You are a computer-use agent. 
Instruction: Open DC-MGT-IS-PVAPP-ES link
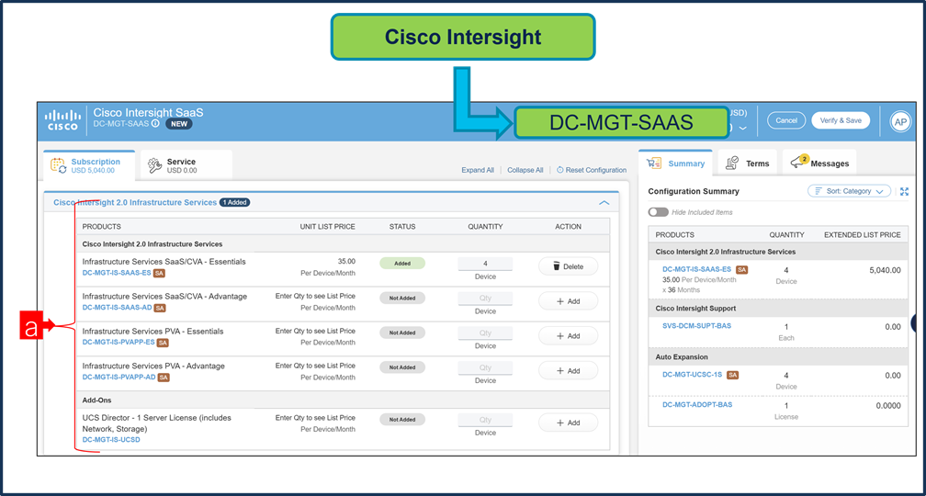(x=119, y=343)
